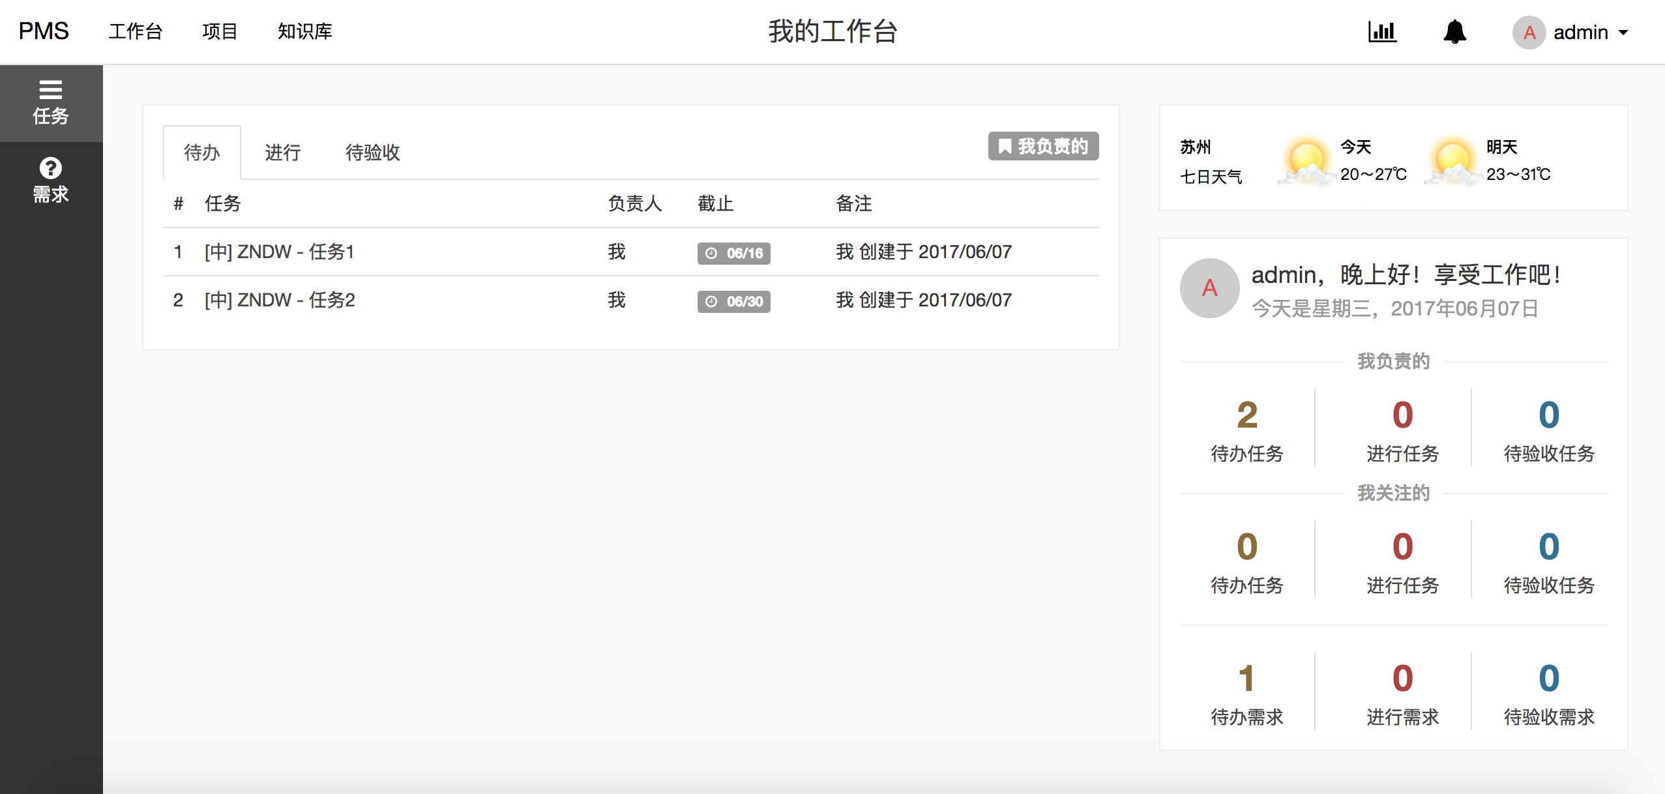This screenshot has width=1665, height=794.
Task: Select the 待办 tab
Action: [x=202, y=153]
